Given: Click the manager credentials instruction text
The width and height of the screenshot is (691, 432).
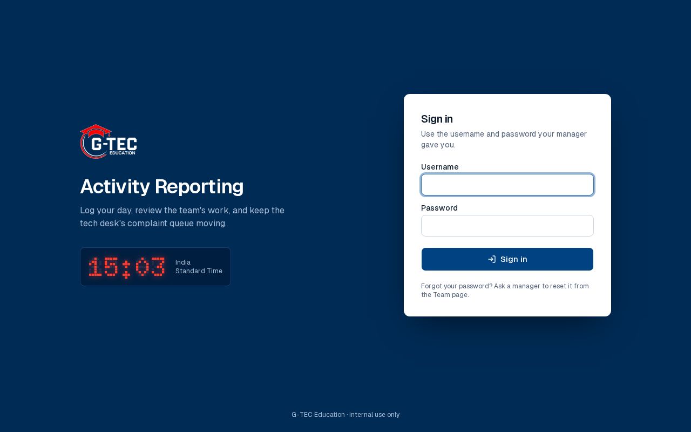Looking at the screenshot, I should coord(504,139).
